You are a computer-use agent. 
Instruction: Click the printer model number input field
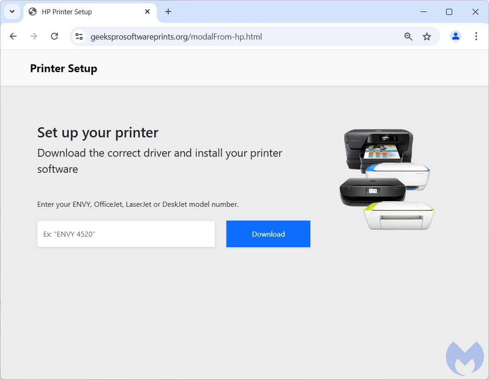click(x=126, y=234)
